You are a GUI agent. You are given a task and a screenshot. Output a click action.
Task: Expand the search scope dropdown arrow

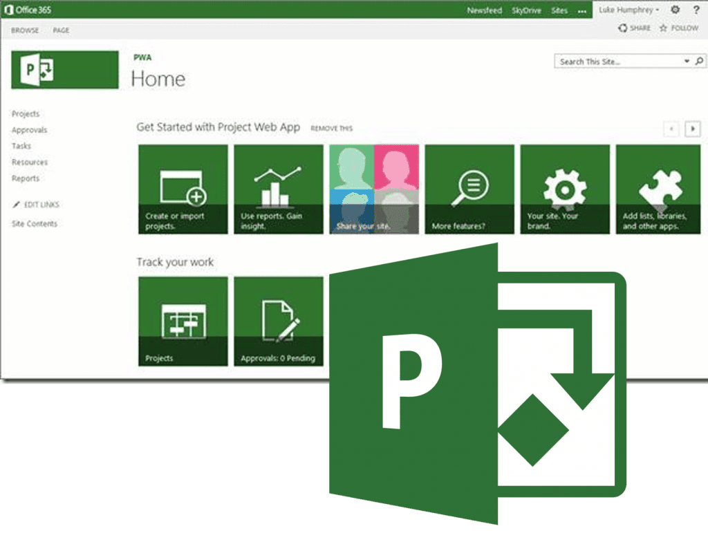pos(687,61)
